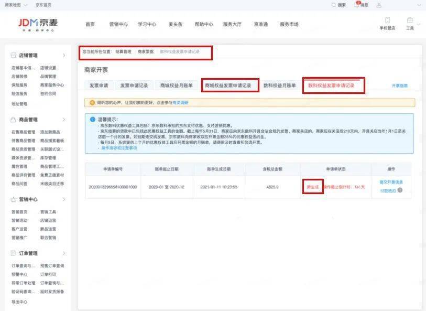426x311 pixels.
Task: Collapse the 商品管理 sidebar section arrow
Action: pos(64,120)
